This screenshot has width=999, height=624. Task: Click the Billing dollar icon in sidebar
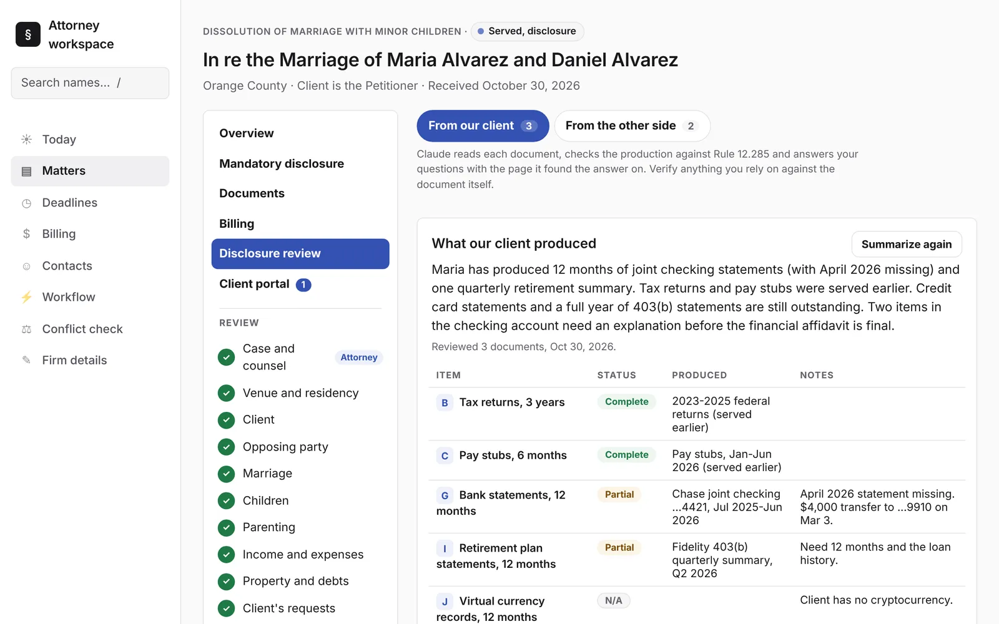[26, 234]
